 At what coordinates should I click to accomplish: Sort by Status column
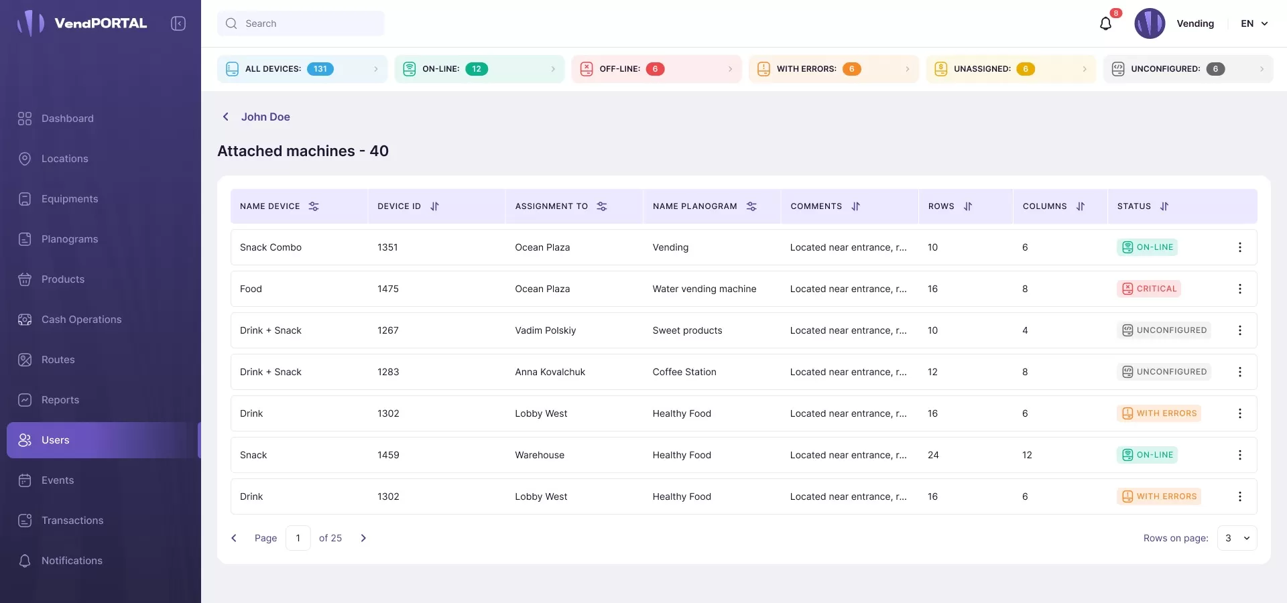[x=1164, y=206]
